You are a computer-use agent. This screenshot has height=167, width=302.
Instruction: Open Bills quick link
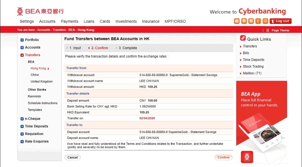coord(246,53)
